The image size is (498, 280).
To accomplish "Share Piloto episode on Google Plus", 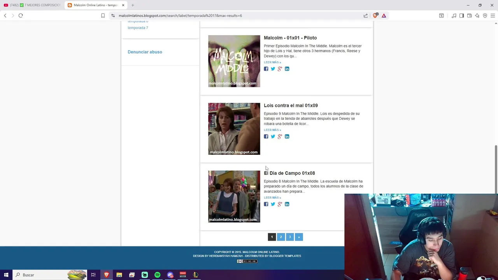I will point(280,69).
